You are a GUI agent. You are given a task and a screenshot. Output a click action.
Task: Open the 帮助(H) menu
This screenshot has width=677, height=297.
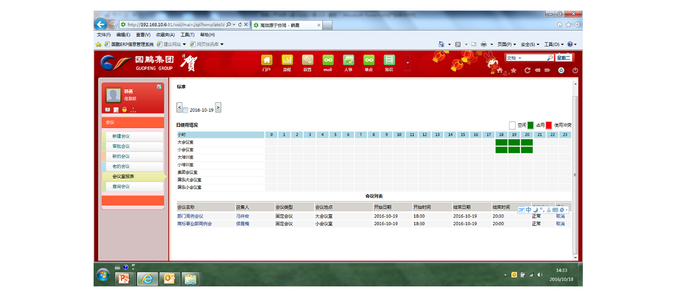click(207, 35)
